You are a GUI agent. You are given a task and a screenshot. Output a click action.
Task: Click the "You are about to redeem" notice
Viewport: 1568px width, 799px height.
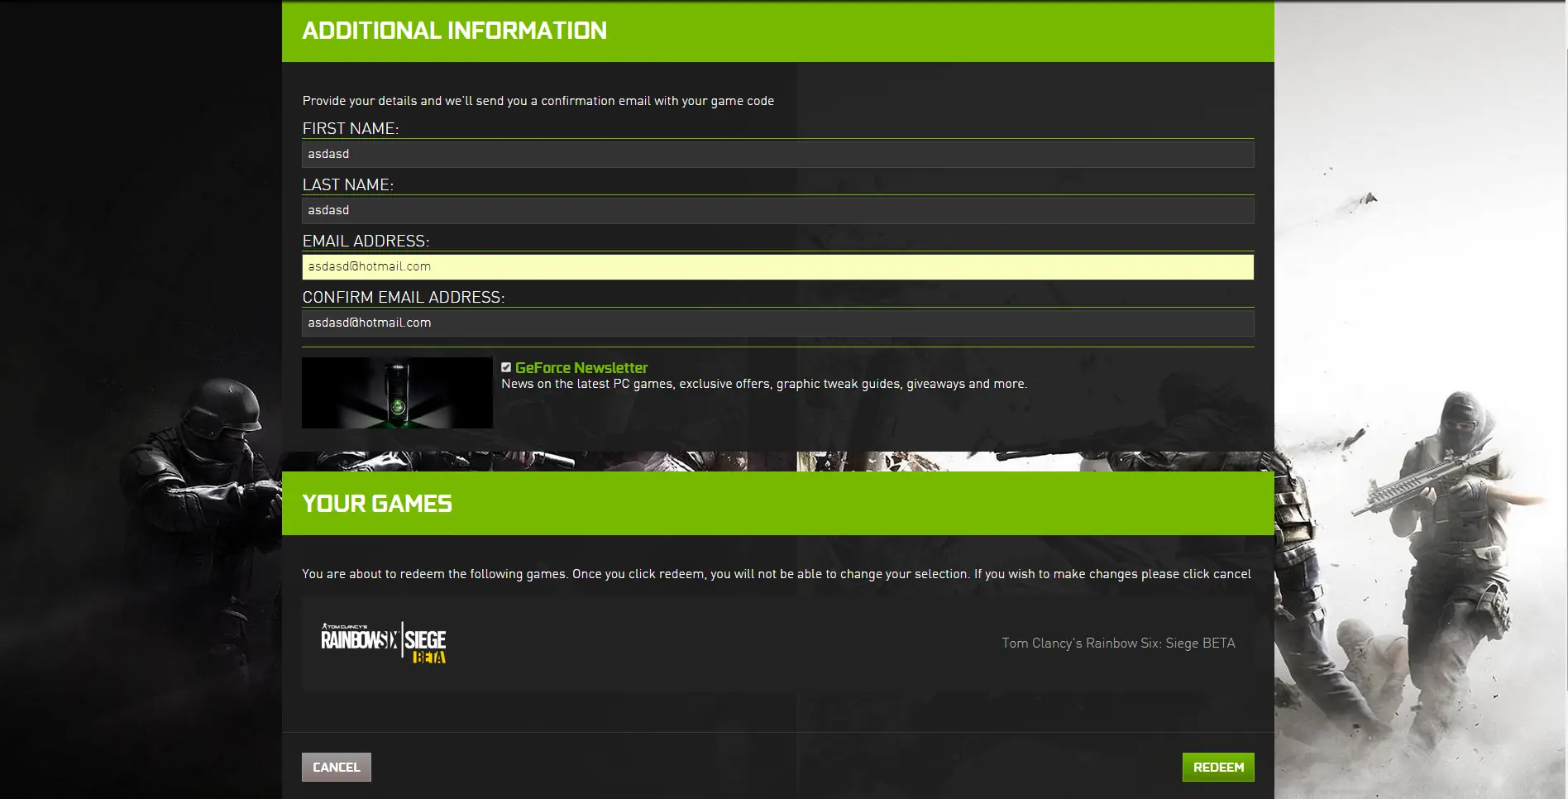[x=777, y=574]
